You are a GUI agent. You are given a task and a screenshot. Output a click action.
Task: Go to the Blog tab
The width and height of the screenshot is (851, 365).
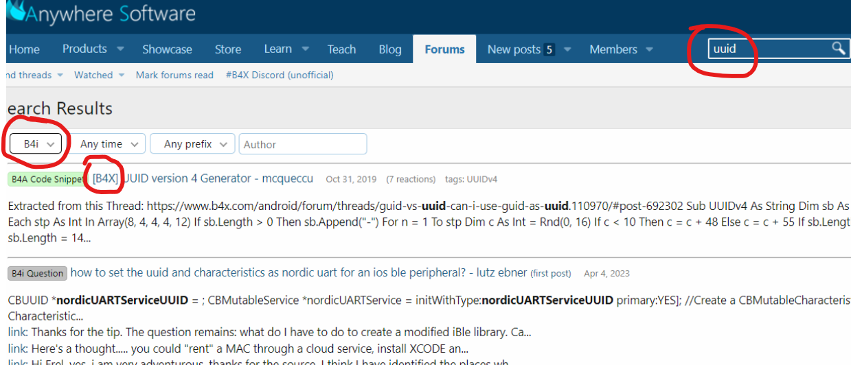(x=390, y=49)
